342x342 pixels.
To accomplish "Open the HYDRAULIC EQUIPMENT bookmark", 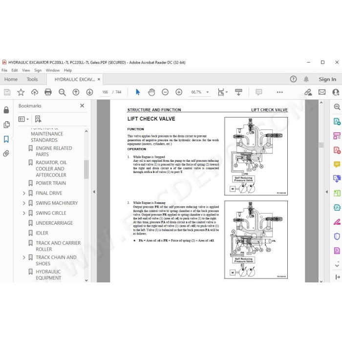I will [x=48, y=275].
